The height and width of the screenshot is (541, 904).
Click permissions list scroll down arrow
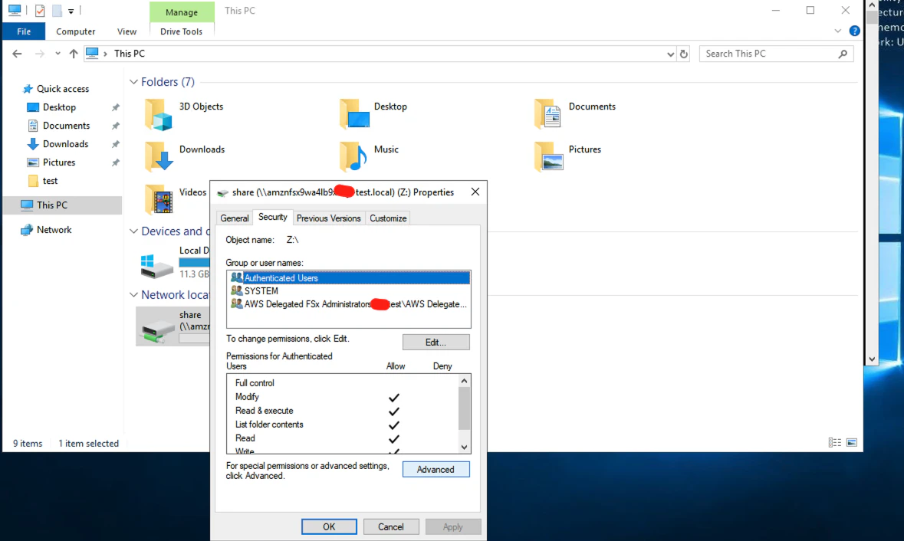[x=464, y=447]
